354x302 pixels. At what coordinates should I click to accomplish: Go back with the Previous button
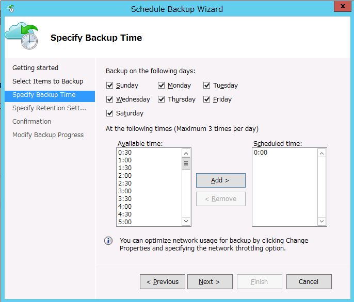162,282
